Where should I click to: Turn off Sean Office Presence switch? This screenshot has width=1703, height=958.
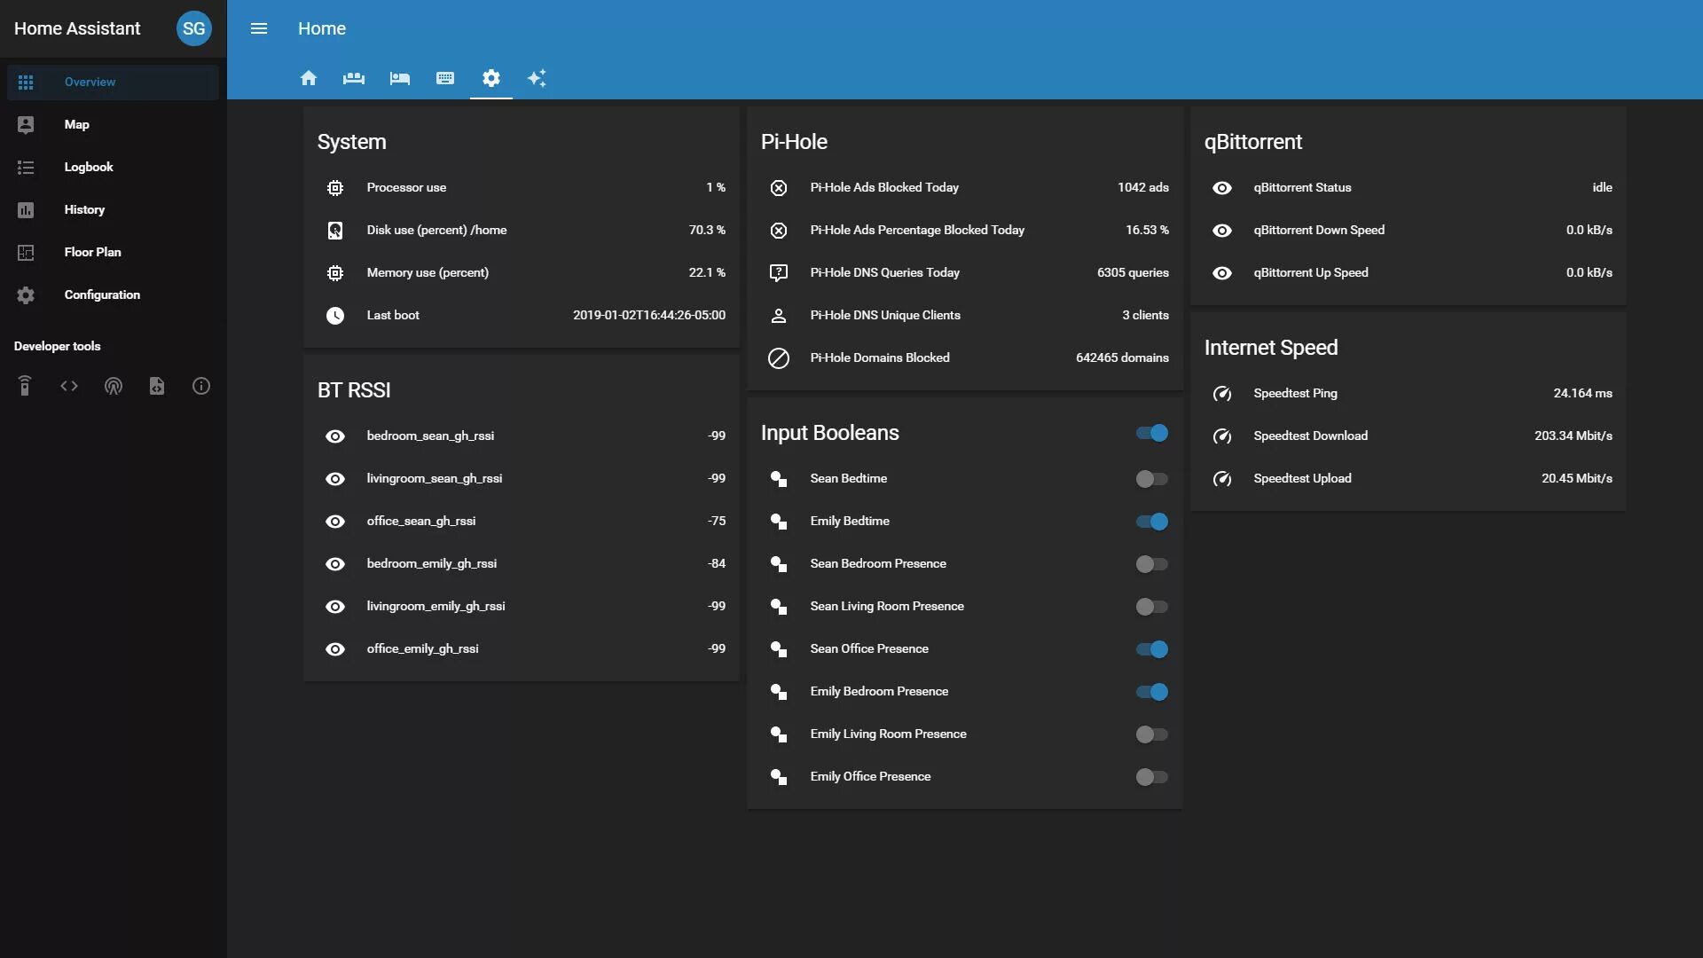pos(1151,649)
